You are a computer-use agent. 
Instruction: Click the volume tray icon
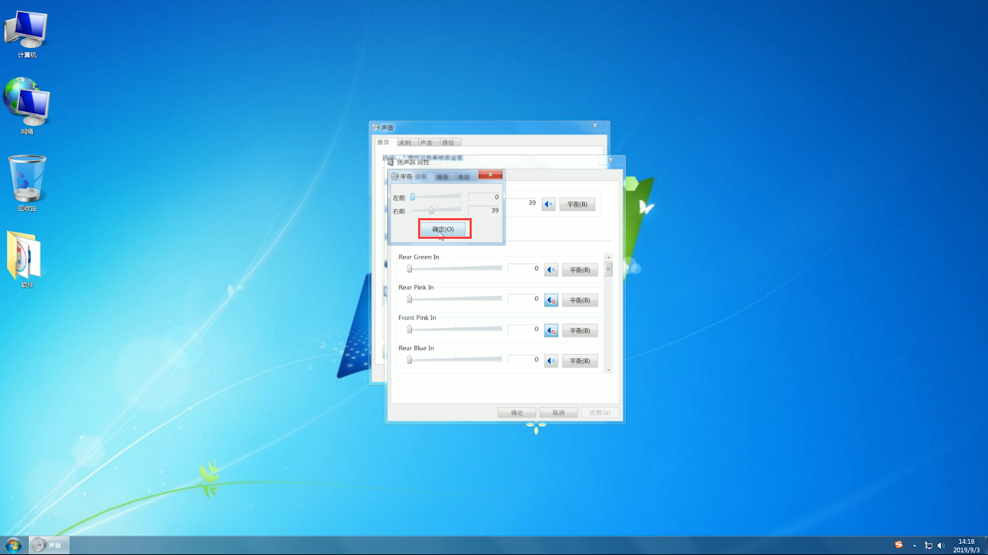point(941,546)
